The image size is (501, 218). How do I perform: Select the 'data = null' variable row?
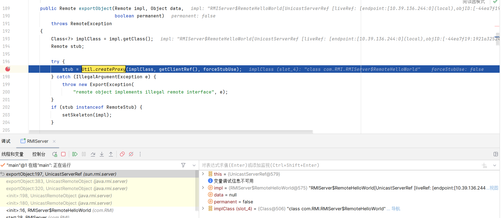[350, 195]
